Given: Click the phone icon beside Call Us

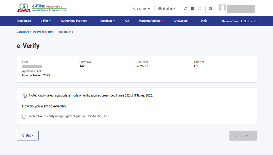Looking at the screenshot, I should pyautogui.click(x=135, y=9).
